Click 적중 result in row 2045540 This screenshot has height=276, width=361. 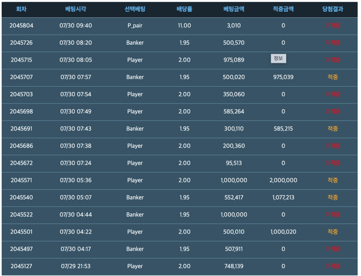[332, 197]
